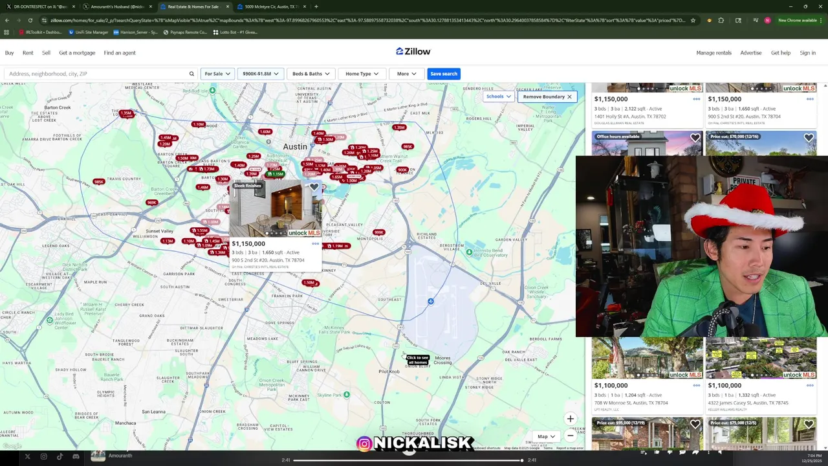The height and width of the screenshot is (466, 828).
Task: Open options dots on 1401 Holly St listing
Action: coord(696,99)
